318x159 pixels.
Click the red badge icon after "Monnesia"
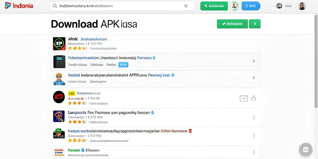190,131
